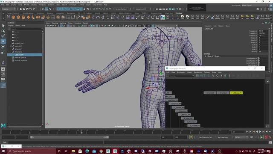Screen dimensions: 273x154
Task: Click the current frame marker on the time slider
Action: (81, 132)
